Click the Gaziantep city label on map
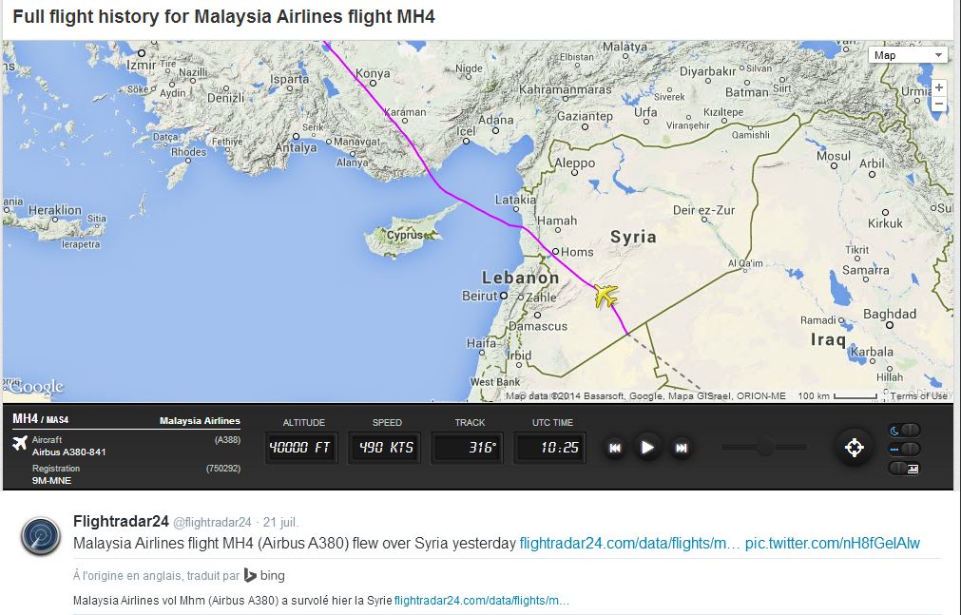This screenshot has height=615, width=961. (x=585, y=116)
